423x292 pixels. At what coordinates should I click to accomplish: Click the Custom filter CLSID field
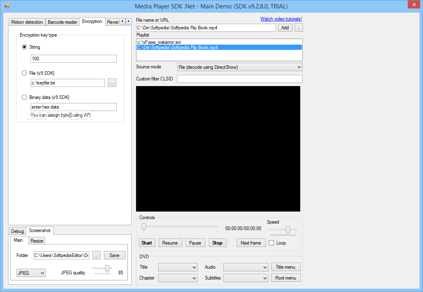[239, 79]
